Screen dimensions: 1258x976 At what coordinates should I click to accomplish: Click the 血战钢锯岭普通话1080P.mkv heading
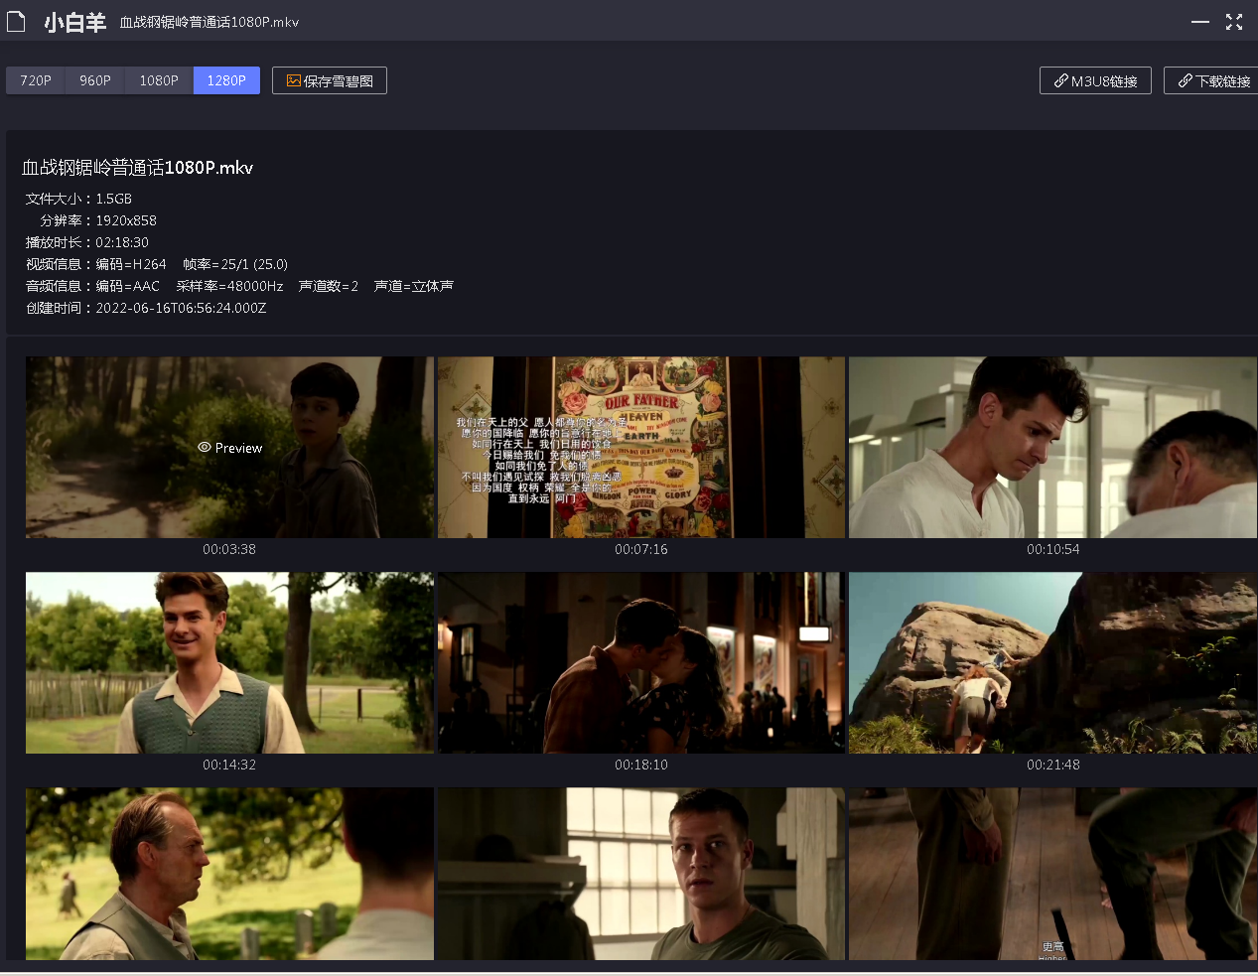(137, 168)
